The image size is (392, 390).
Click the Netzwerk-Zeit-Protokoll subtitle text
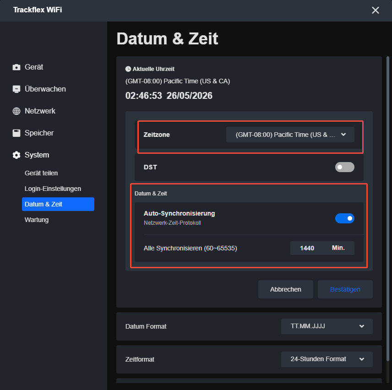click(x=172, y=223)
